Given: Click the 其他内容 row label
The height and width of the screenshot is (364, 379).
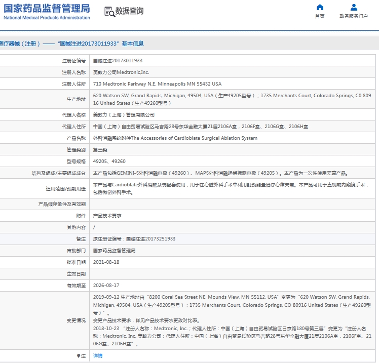Looking at the screenshot, I should pos(76,227).
